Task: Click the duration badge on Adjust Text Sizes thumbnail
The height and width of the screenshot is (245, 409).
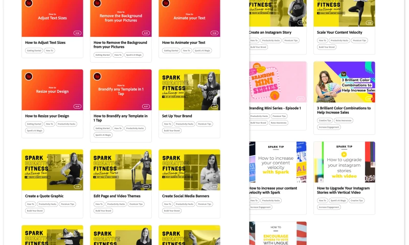Action: tap(77, 33)
